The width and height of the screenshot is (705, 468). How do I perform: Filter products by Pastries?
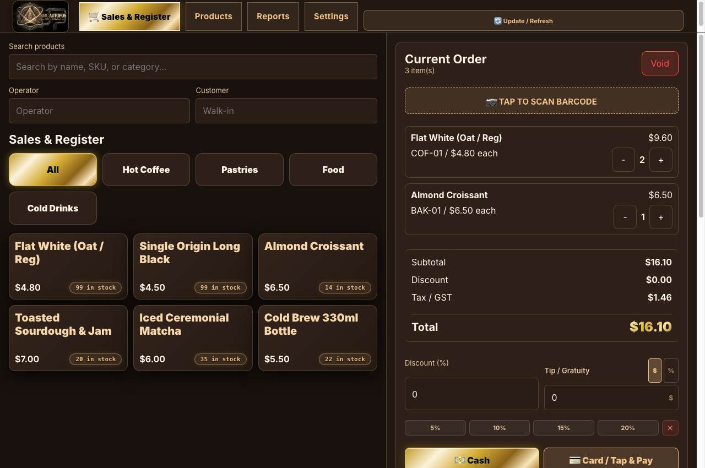click(x=240, y=170)
